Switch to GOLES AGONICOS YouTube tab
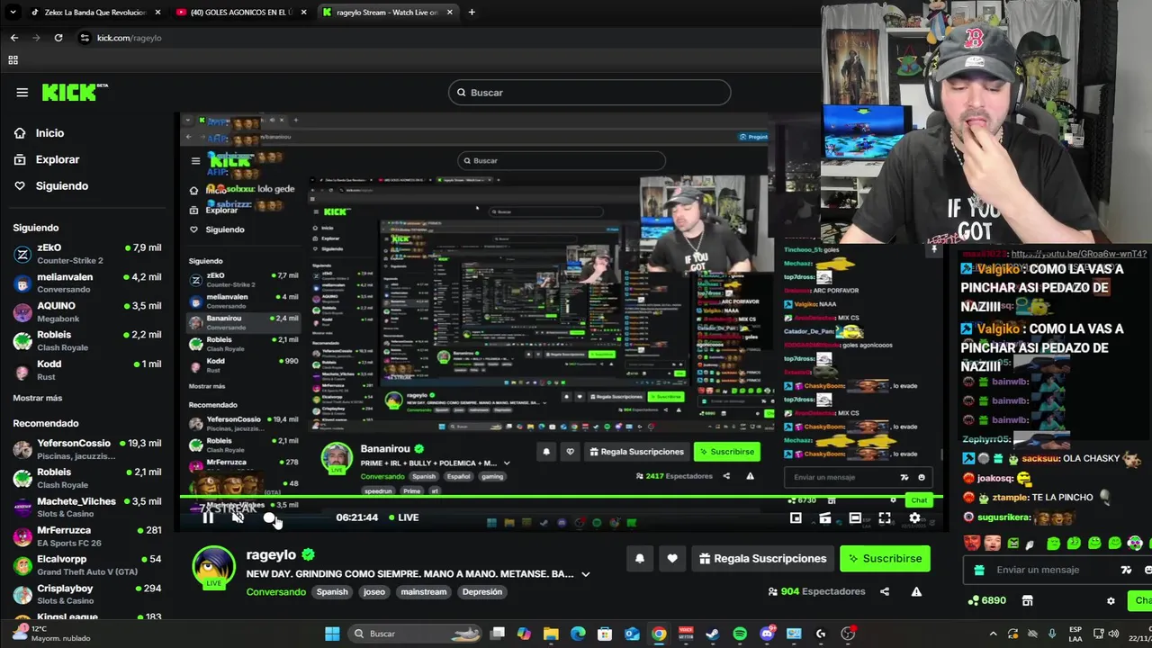The width and height of the screenshot is (1152, 648). [241, 13]
